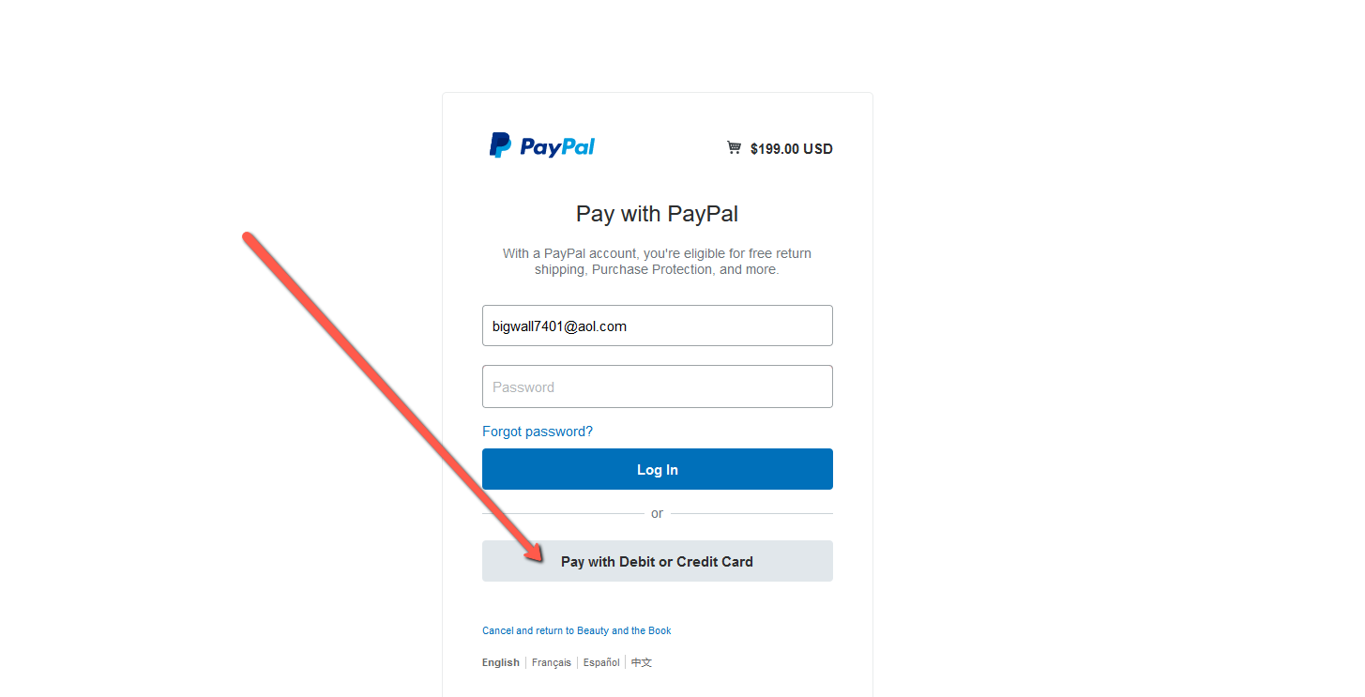Click the PayPal wordmark text in header

tap(557, 146)
